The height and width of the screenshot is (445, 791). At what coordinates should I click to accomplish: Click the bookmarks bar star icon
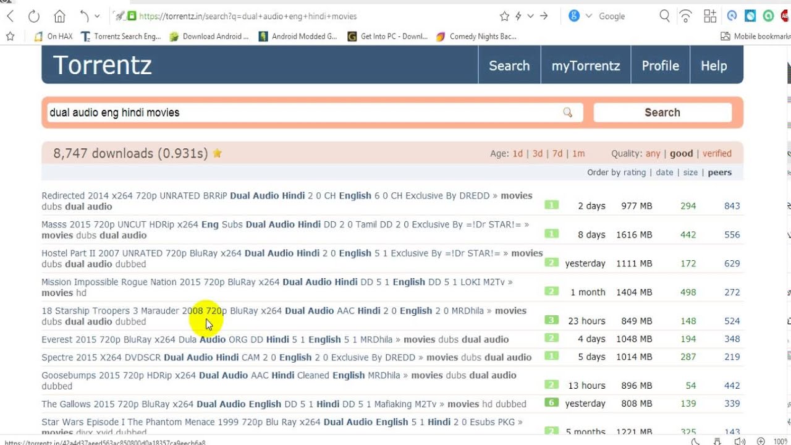click(10, 36)
